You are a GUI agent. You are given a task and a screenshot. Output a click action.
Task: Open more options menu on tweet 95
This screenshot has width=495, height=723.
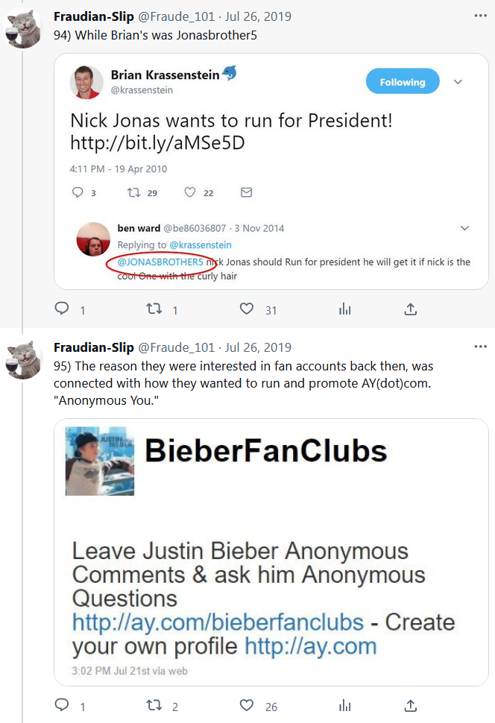pos(481,347)
